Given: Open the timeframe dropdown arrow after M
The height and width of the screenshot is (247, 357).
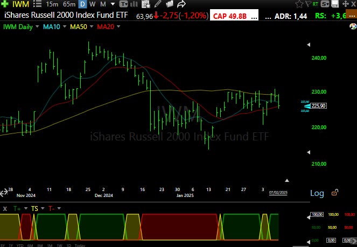Looking at the screenshot, I should coord(113,4).
